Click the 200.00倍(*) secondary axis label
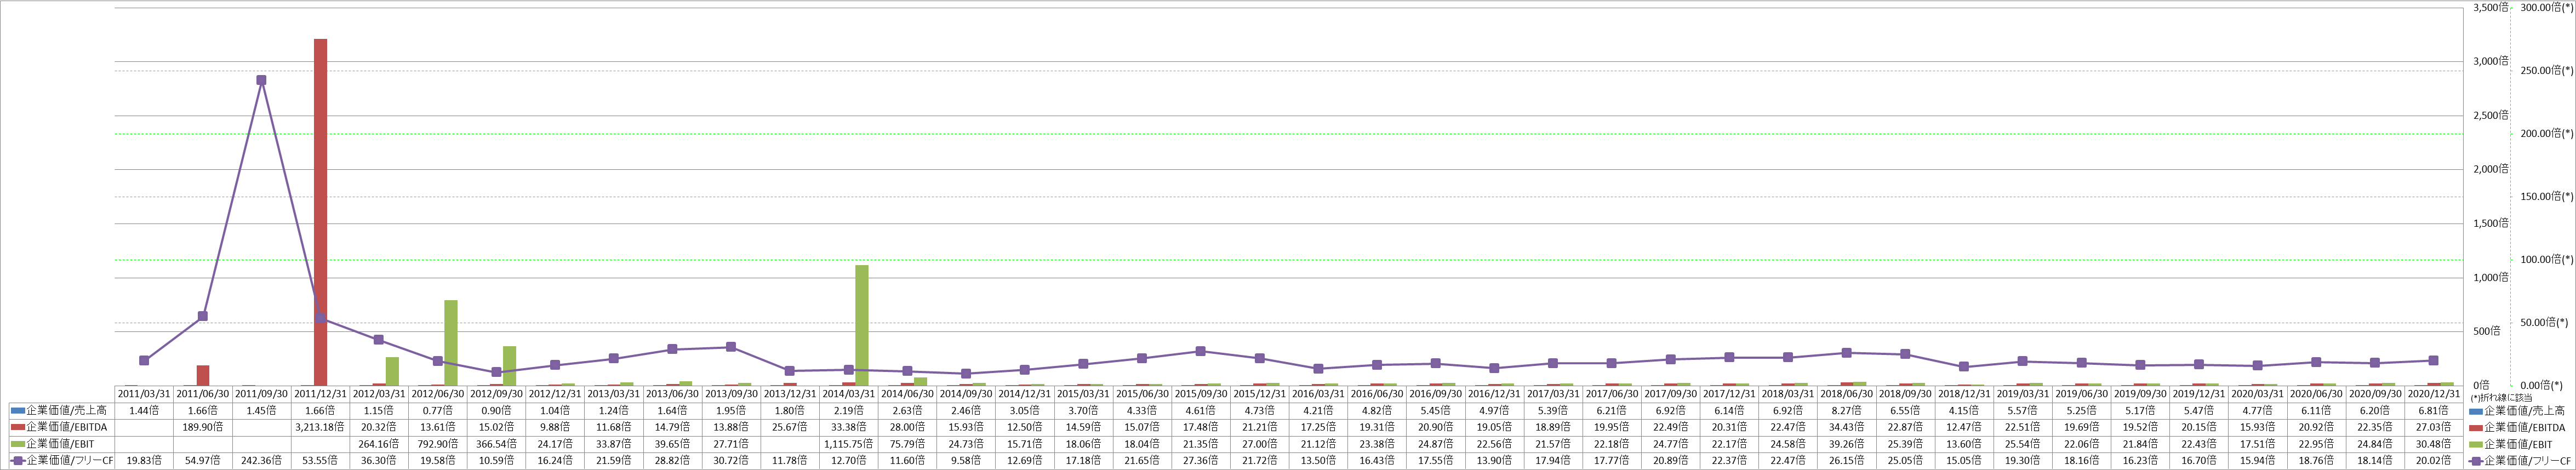This screenshot has height=470, width=2576. (x=2547, y=133)
